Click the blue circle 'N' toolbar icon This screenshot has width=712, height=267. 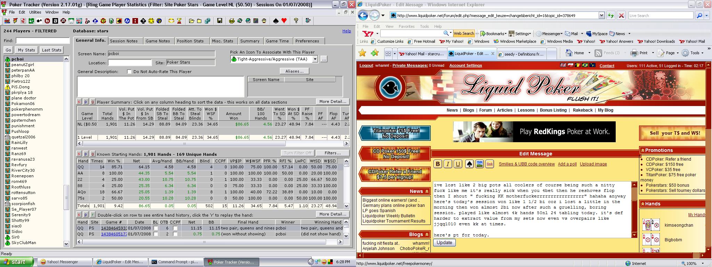pos(127,21)
